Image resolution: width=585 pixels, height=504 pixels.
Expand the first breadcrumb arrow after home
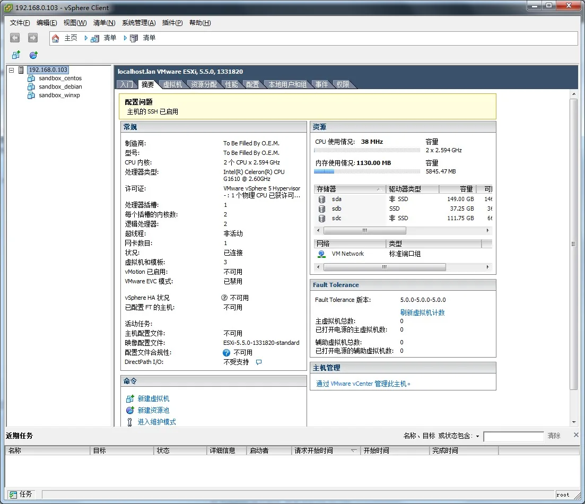(86, 38)
